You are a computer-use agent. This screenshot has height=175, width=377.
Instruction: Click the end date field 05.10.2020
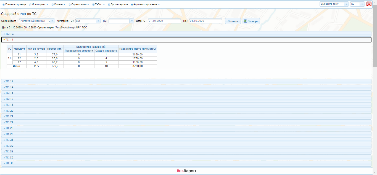tap(205, 21)
